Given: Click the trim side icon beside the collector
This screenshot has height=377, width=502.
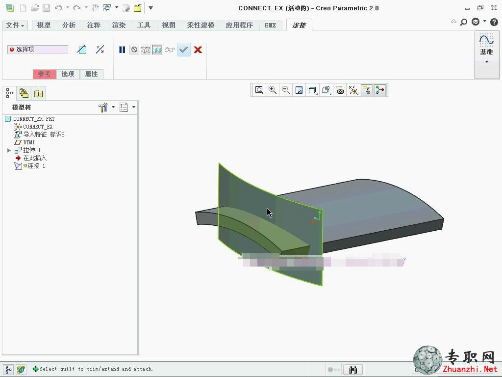Looking at the screenshot, I should coord(82,50).
